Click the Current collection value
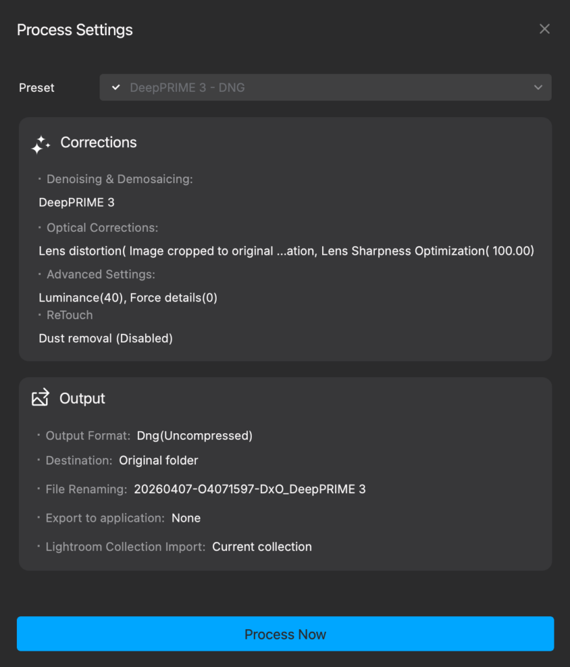Screen dimensions: 570x667 point(262,547)
